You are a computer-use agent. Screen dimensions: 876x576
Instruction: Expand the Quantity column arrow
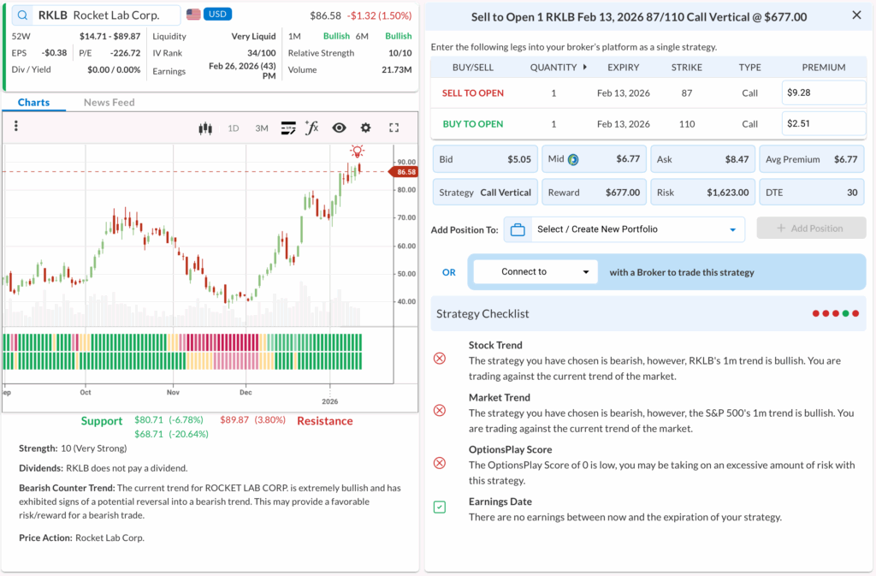tap(585, 67)
